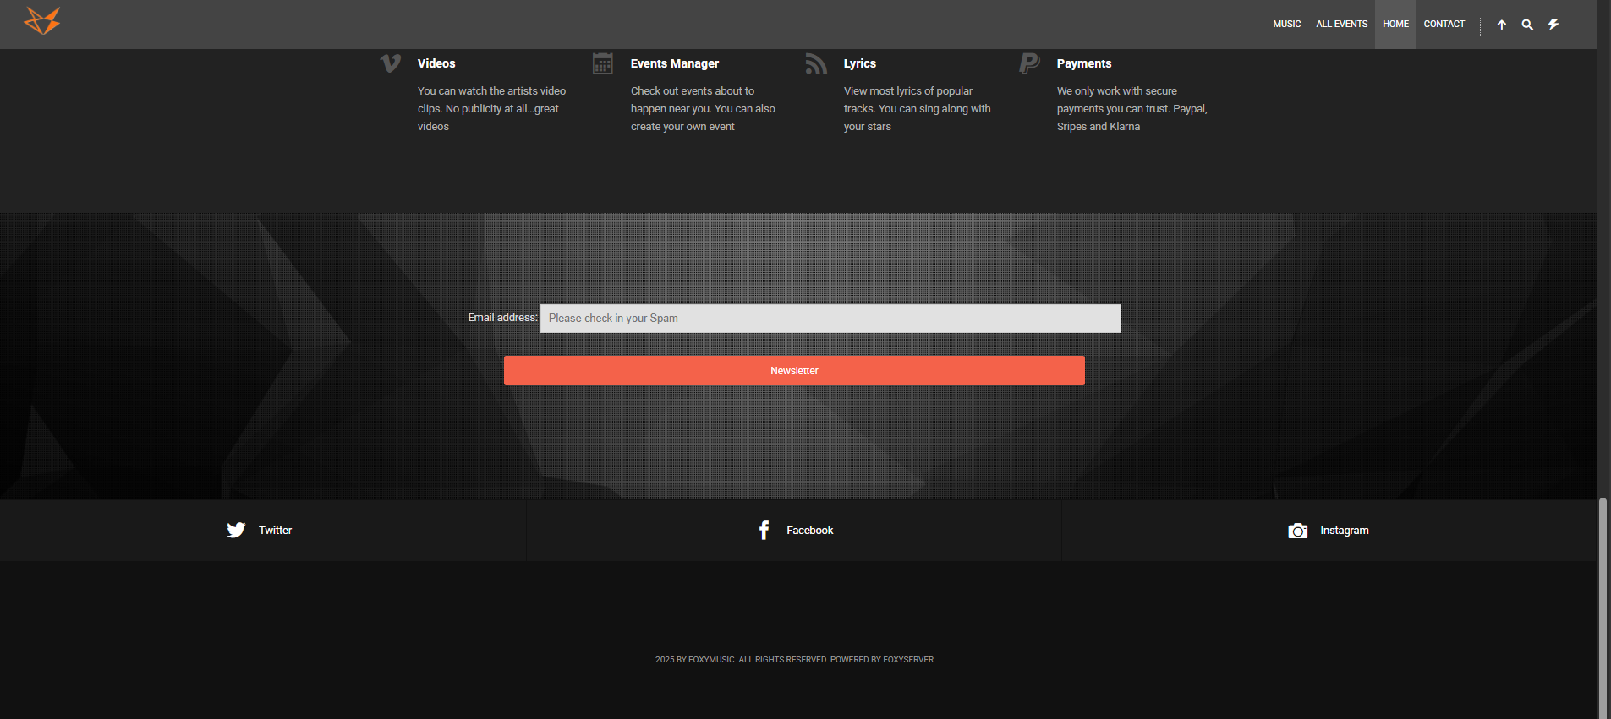The image size is (1611, 719).
Task: Open the Music menu item
Action: tap(1286, 25)
